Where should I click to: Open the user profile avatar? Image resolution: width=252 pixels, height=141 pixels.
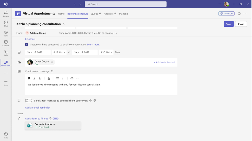pos(226,4)
